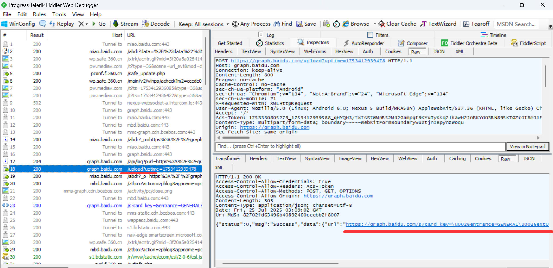This screenshot has width=553, height=268.
Task: Open the Tools menu
Action: tap(59, 14)
